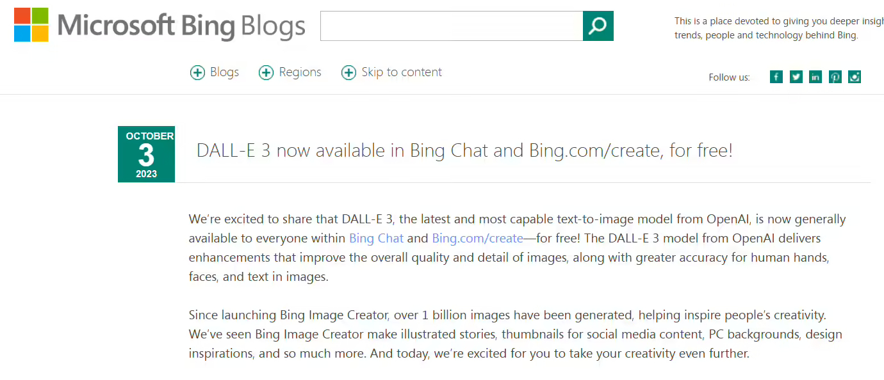Screen dimensions: 884x380
Task: Open Facebook from the Follow us icons
Action: [x=776, y=76]
